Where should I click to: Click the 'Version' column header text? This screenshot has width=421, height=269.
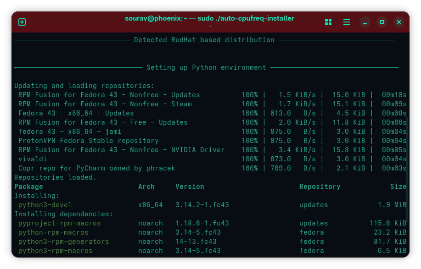(190, 187)
